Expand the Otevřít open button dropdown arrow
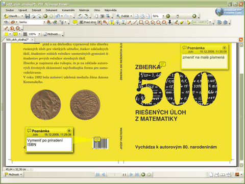This screenshot has height=184, width=245. pyautogui.click(x=22, y=16)
